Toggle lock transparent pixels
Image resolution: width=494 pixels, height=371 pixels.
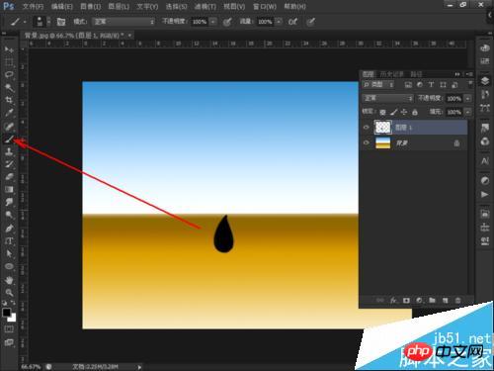[382, 113]
